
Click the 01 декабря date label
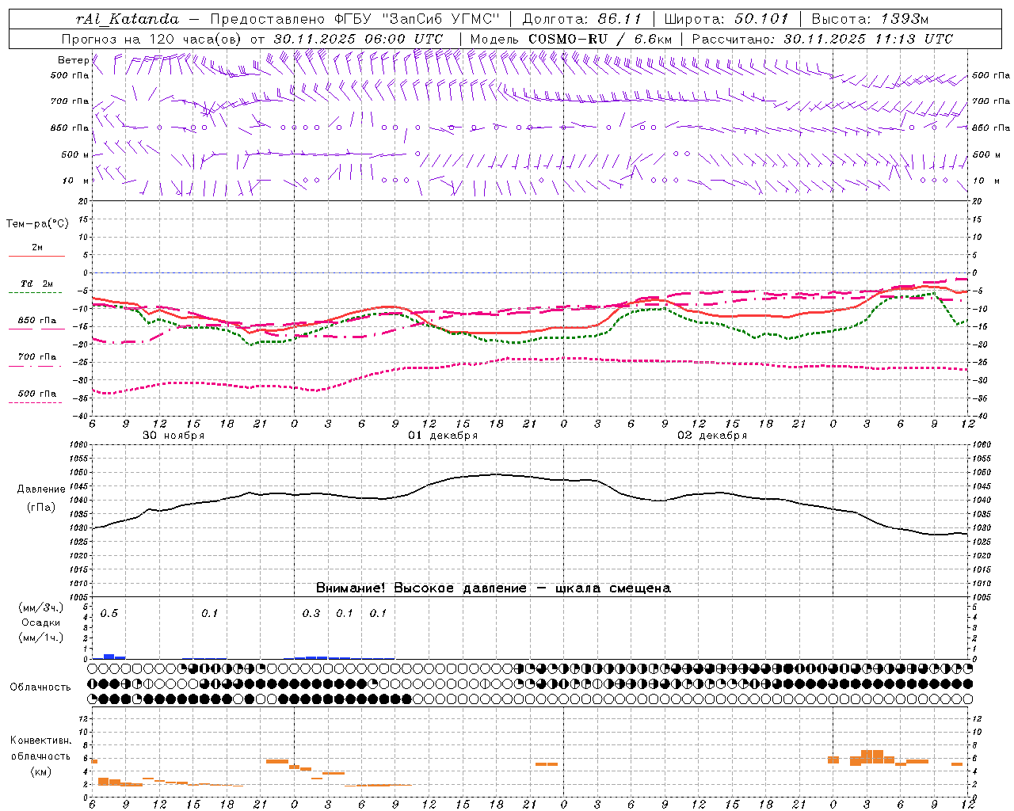point(443,436)
